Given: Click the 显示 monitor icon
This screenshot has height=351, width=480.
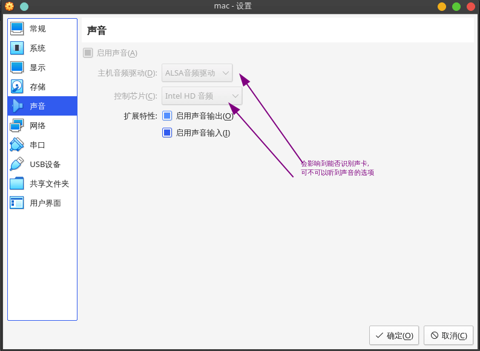Looking at the screenshot, I should tap(17, 67).
